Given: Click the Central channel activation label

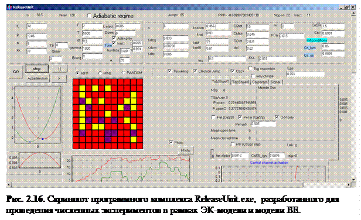Looking at the screenshot, I should coord(269,163).
